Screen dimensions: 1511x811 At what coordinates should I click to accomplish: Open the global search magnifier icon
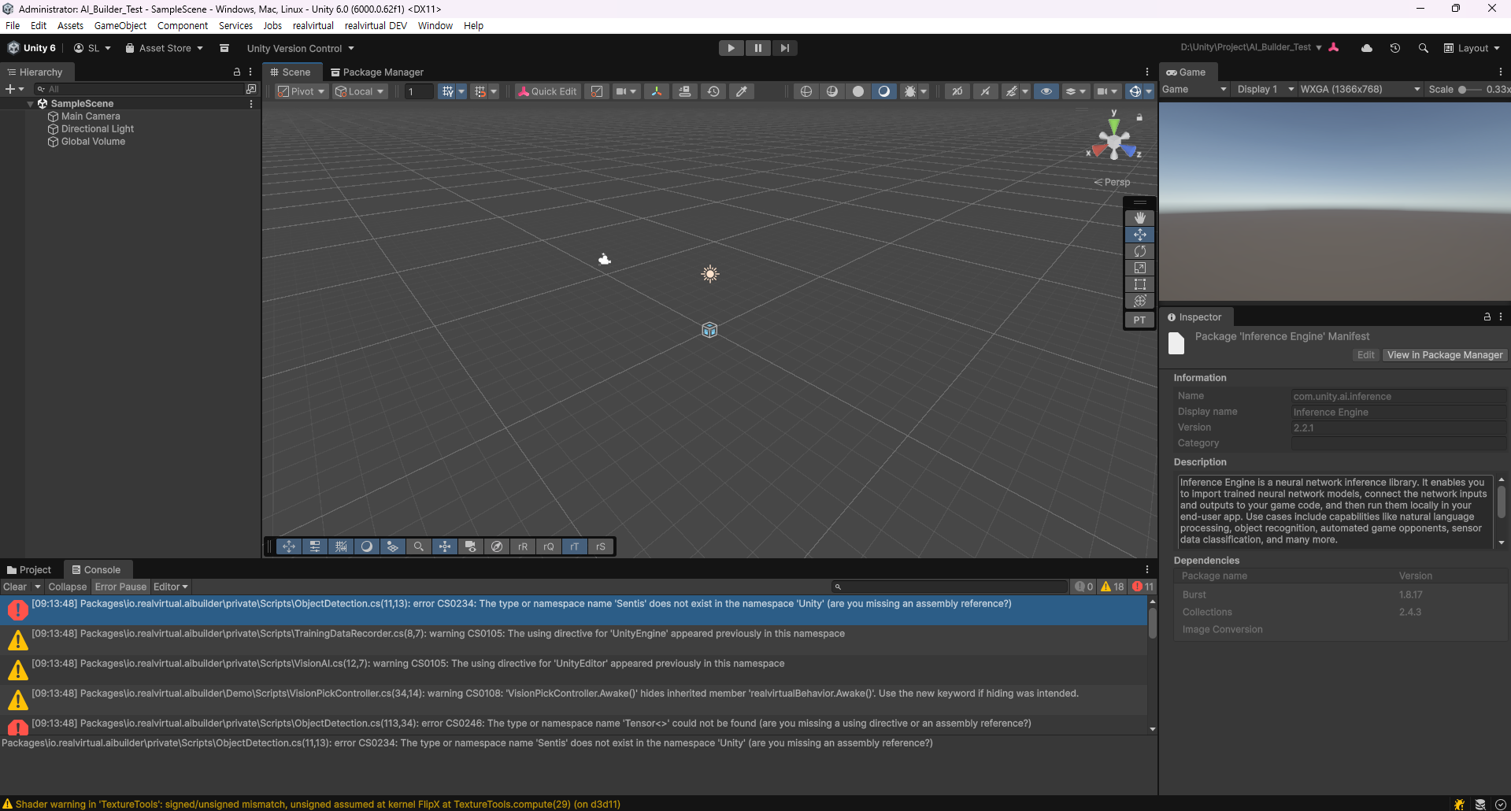(x=1423, y=48)
